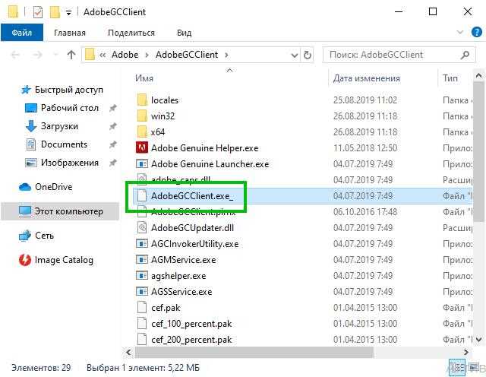
Task: Click the pin icon next to Рабочий стол
Action: pyautogui.click(x=113, y=108)
